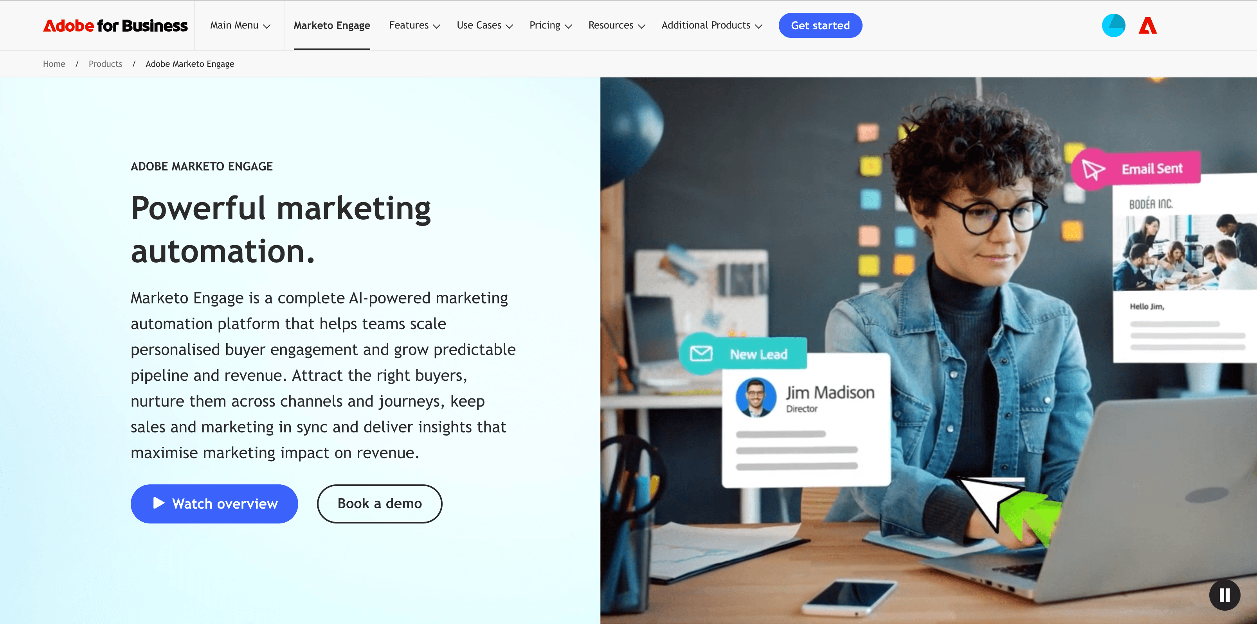Expand the Additional Products dropdown

pyautogui.click(x=711, y=25)
